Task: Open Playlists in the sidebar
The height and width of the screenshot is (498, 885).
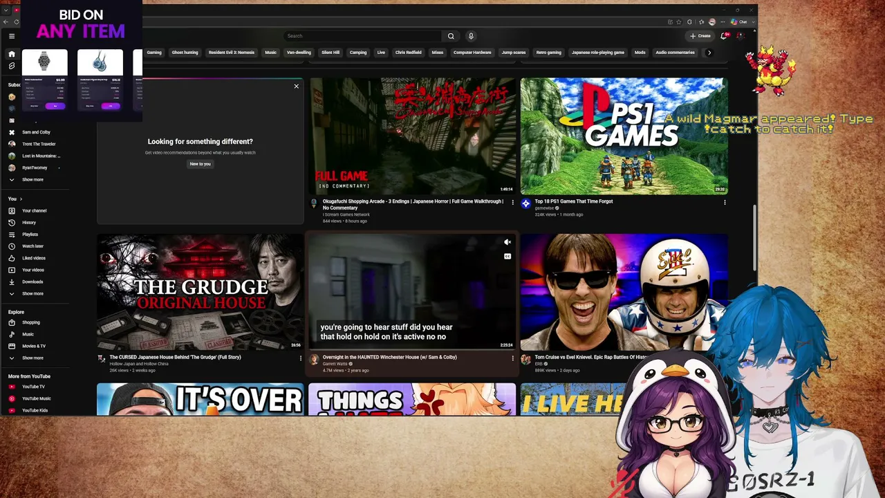Action: tap(32, 234)
